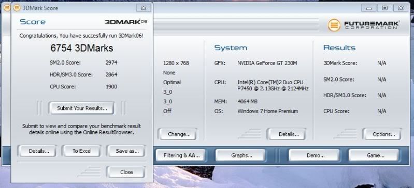The width and height of the screenshot is (414, 188).
Task: Click the Futuremark Corporation logo
Action: tap(364, 25)
